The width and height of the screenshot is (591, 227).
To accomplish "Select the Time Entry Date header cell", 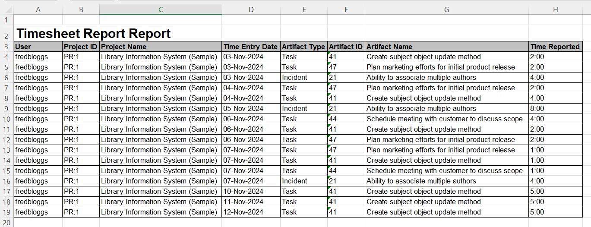I will (250, 47).
